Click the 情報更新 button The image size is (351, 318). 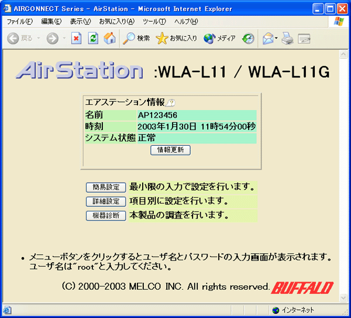[170, 150]
